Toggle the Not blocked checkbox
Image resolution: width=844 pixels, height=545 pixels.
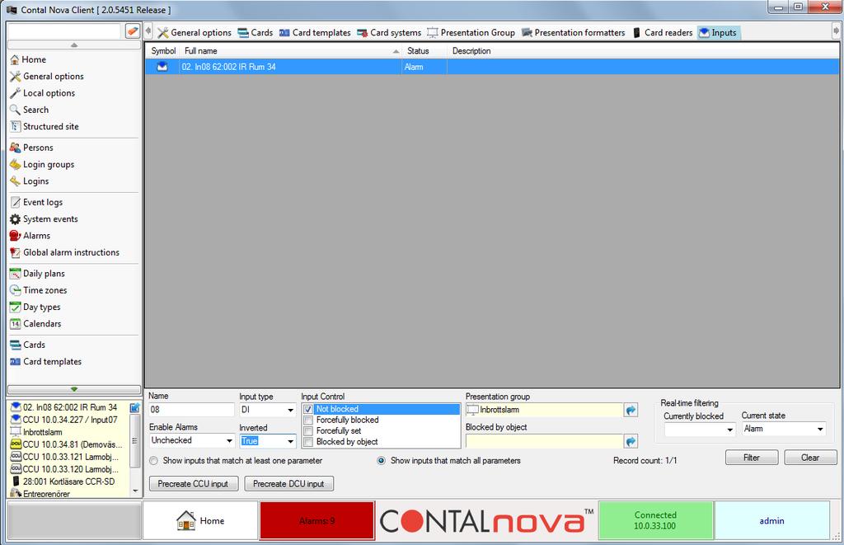pos(308,409)
